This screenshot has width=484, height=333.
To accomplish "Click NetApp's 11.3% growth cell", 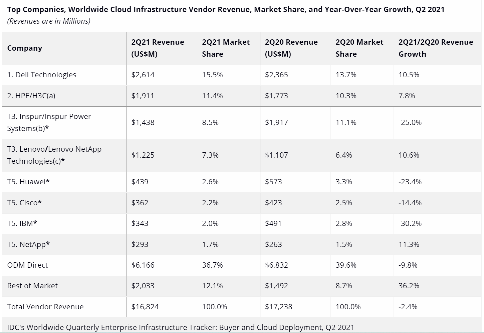I will (x=409, y=244).
